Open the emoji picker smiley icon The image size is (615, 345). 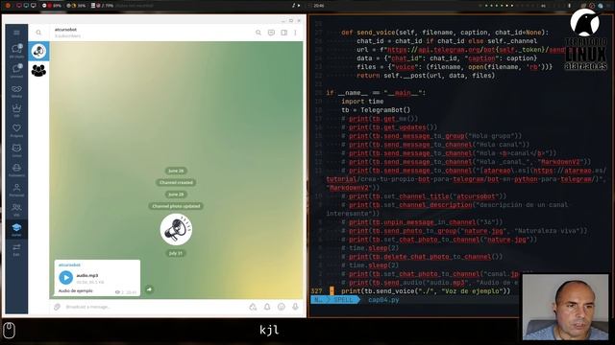pyautogui.click(x=282, y=307)
